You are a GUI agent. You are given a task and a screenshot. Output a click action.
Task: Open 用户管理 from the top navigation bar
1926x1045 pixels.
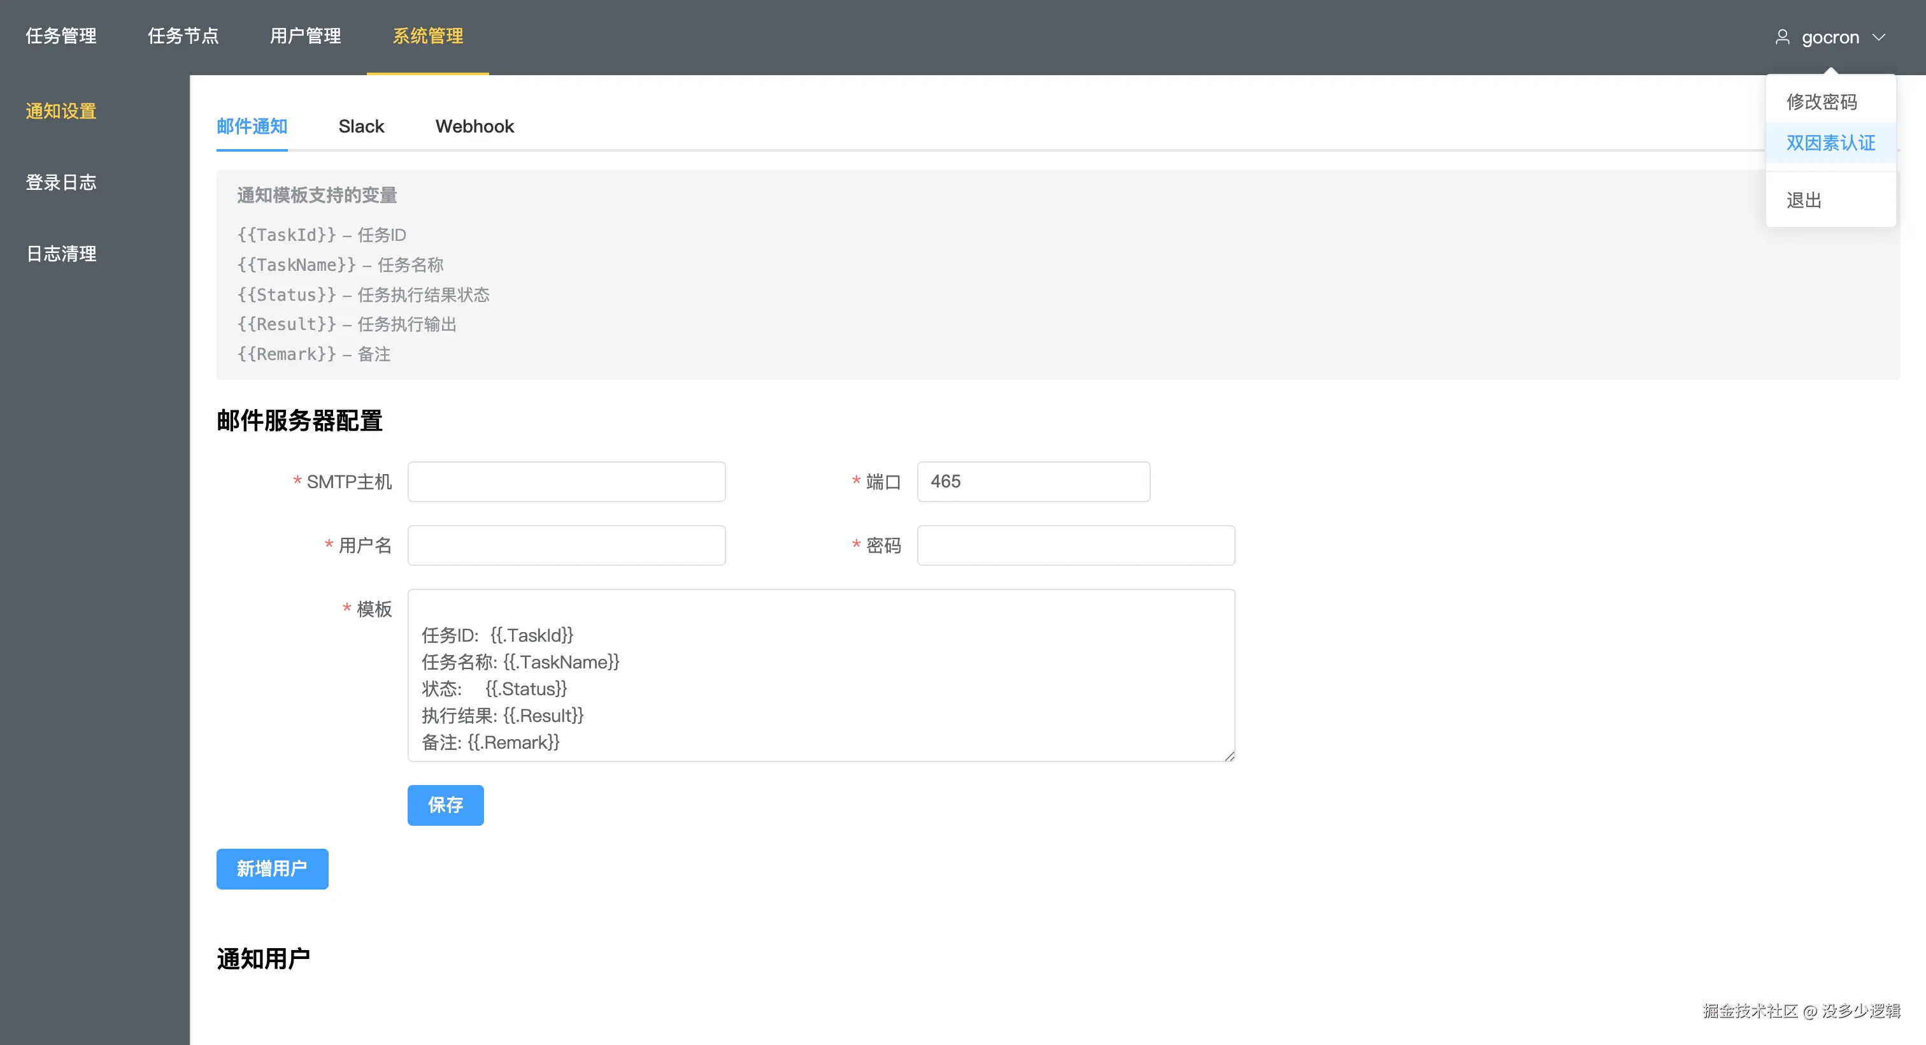(x=305, y=36)
